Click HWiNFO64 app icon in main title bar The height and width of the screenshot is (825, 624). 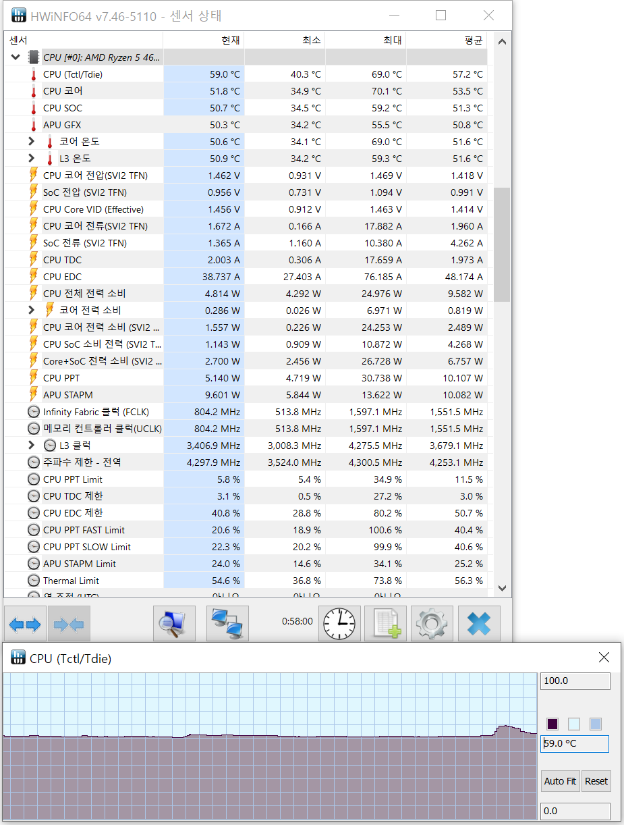point(20,15)
